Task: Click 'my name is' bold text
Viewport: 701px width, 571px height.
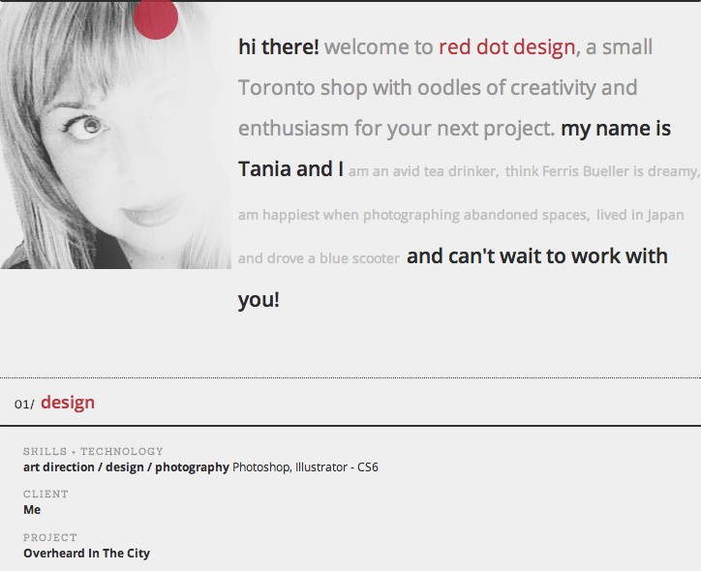Action: click(x=616, y=129)
